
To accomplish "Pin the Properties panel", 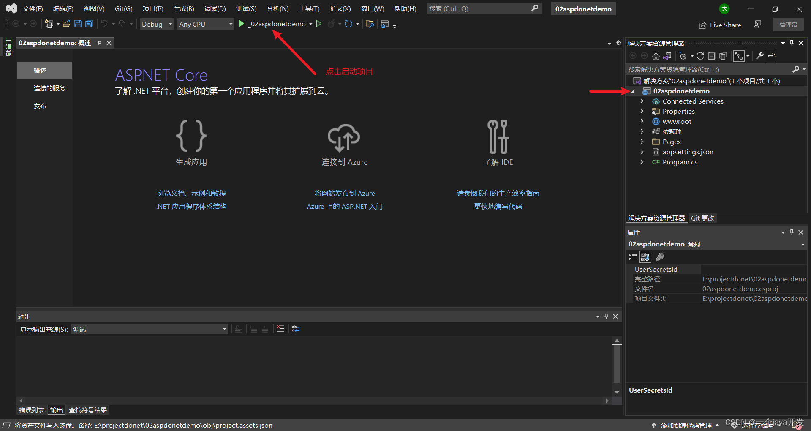I will [x=792, y=232].
